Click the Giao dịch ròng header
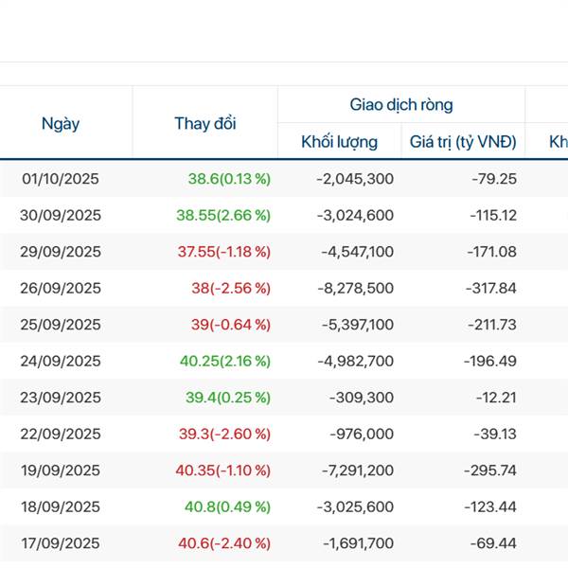Viewport: 568px width, 568px height. point(400,105)
